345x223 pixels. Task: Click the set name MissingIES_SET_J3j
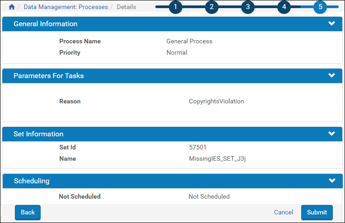(217, 159)
